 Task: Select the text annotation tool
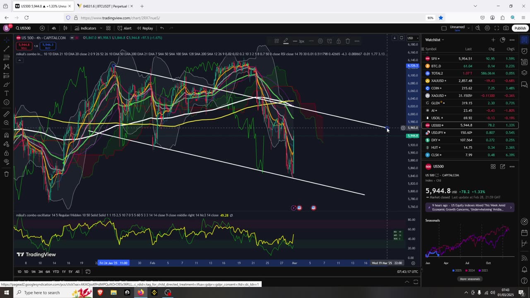click(x=7, y=94)
